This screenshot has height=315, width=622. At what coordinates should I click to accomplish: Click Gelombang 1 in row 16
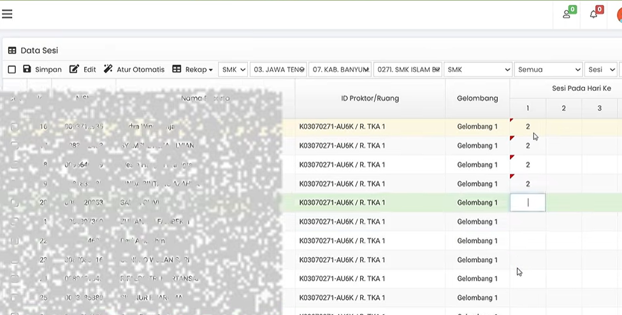point(477,127)
